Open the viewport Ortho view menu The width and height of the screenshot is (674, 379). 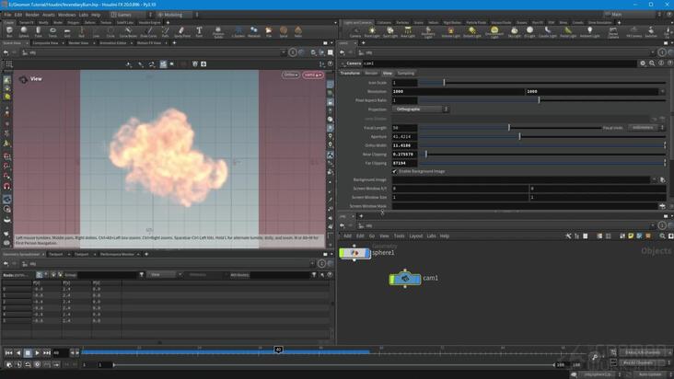click(x=291, y=75)
